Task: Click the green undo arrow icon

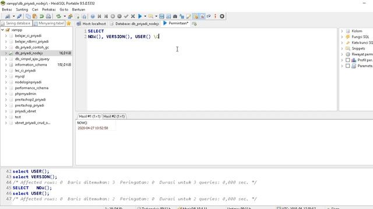Action: [41, 16]
